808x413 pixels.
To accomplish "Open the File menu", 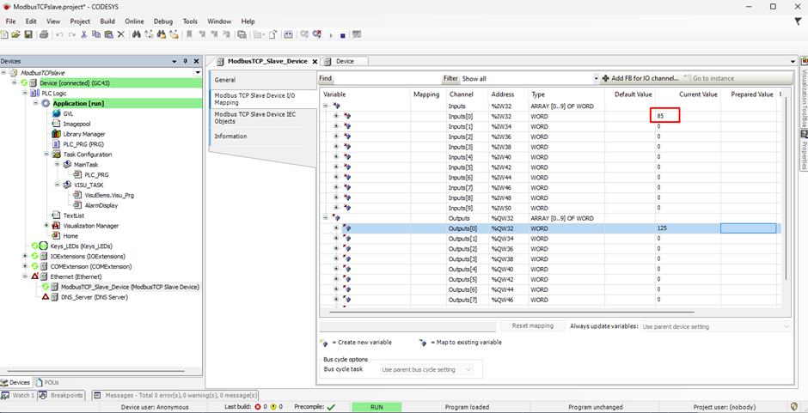I will [11, 21].
